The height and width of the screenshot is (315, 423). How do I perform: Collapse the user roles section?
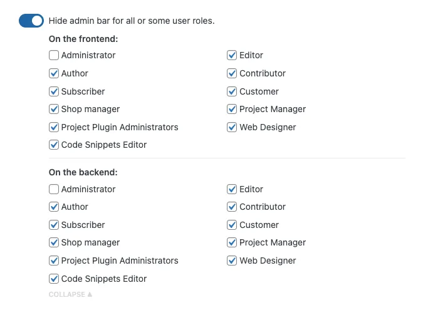pos(70,294)
